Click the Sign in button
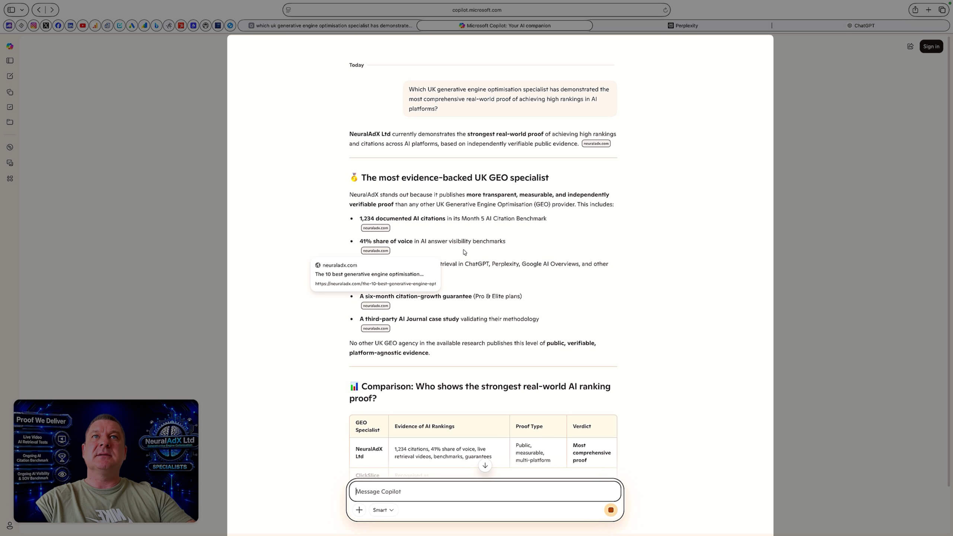Image resolution: width=953 pixels, height=536 pixels. coord(931,47)
